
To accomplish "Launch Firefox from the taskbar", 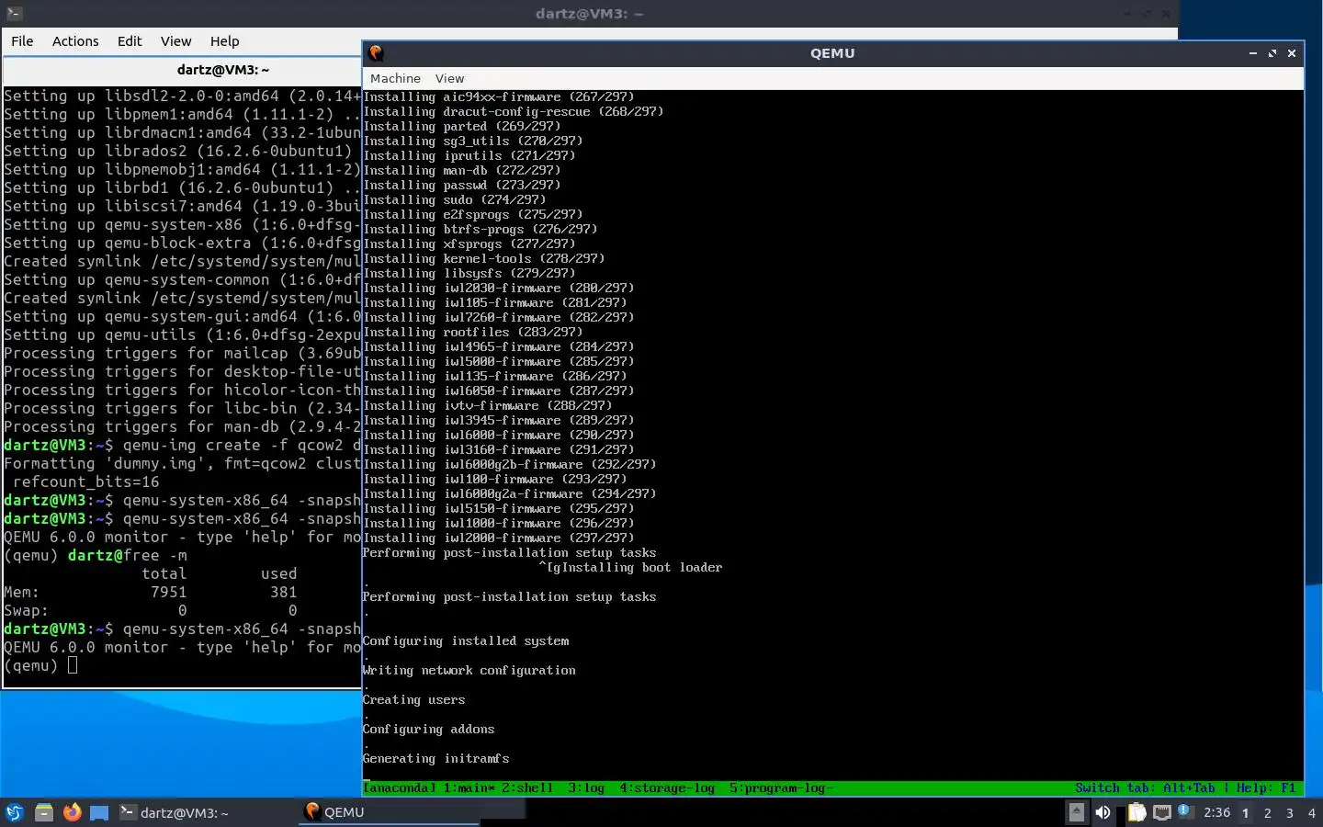I will 72,812.
